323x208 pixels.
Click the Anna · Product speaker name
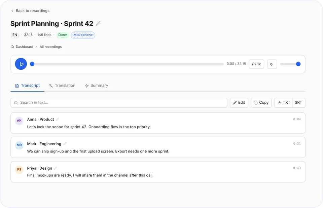click(x=40, y=119)
